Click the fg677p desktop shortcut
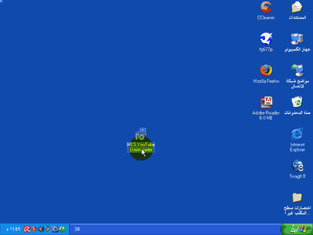Image resolution: width=313 pixels, height=235 pixels. tap(266, 39)
